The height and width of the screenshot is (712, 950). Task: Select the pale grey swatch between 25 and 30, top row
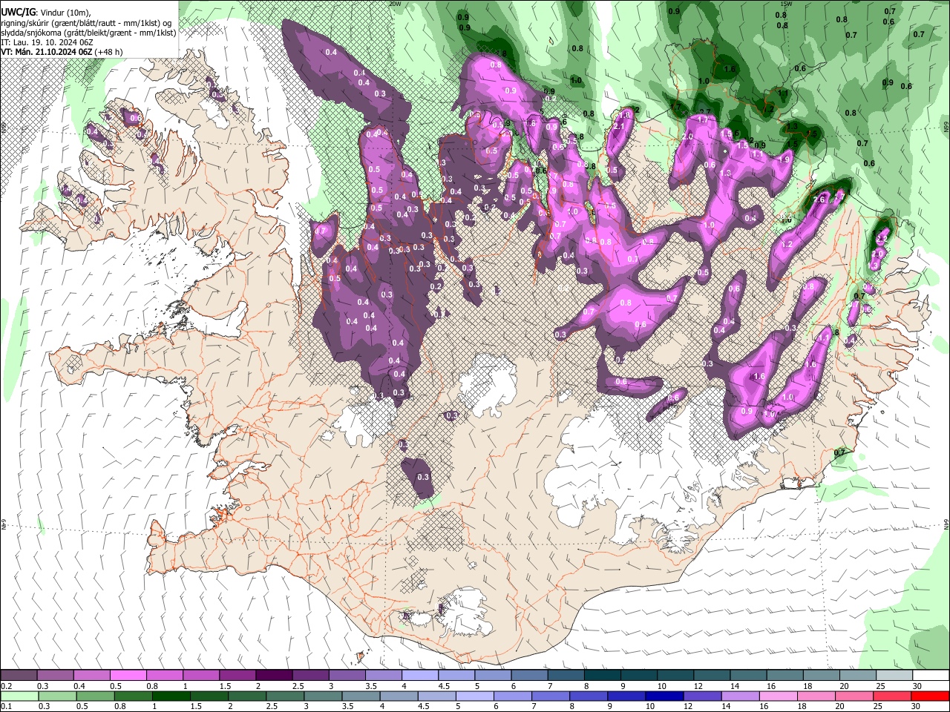[894, 676]
